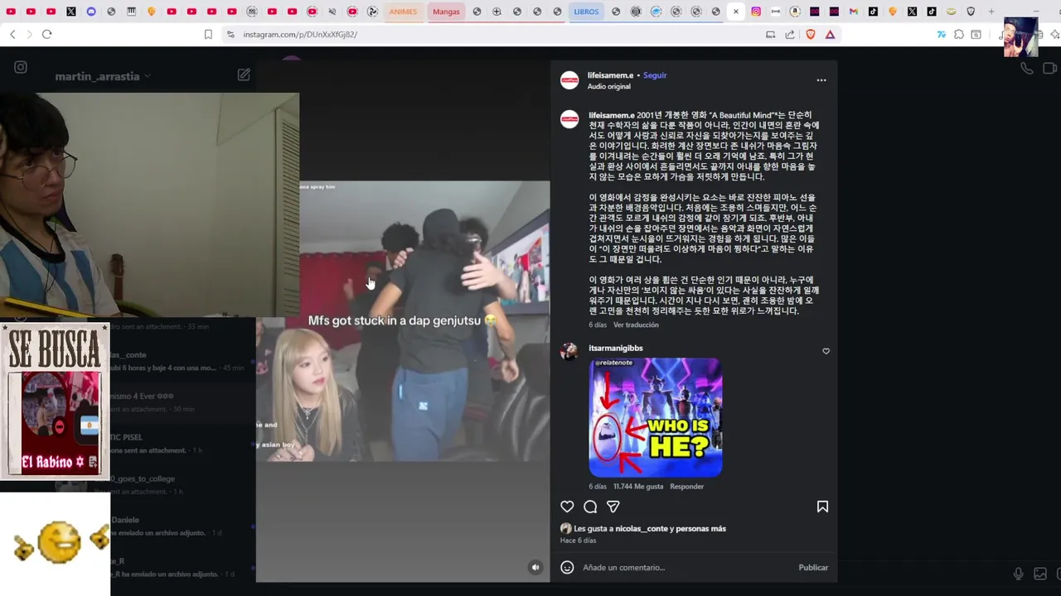Open the Mangas tab group
Image resolution: width=1061 pixels, height=596 pixels.
(x=446, y=12)
